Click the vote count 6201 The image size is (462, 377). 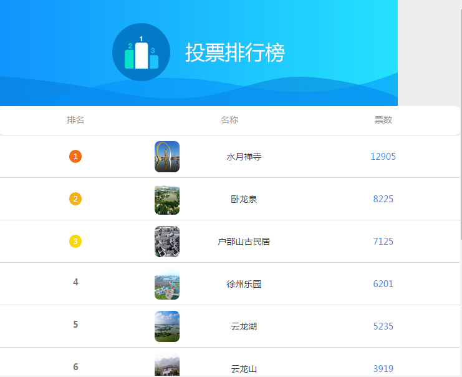383,284
